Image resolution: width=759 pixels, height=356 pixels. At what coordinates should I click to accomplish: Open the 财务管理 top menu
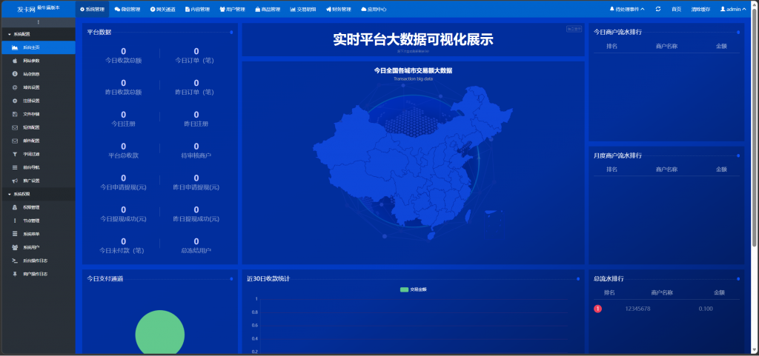click(337, 9)
